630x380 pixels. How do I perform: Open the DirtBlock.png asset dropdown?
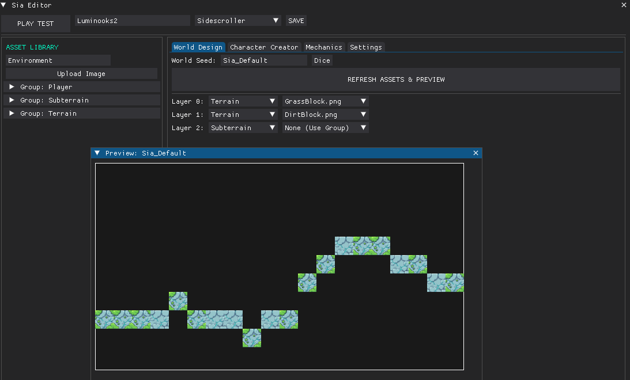coord(325,115)
